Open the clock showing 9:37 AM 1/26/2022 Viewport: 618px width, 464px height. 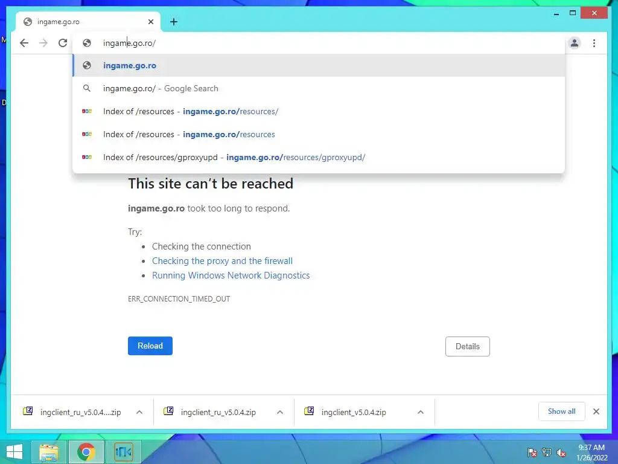coord(591,453)
